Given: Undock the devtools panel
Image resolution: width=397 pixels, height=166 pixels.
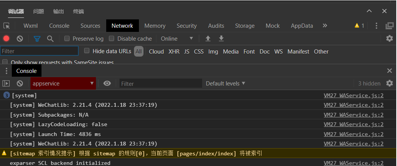Looking at the screenshot, I should pos(389,25).
